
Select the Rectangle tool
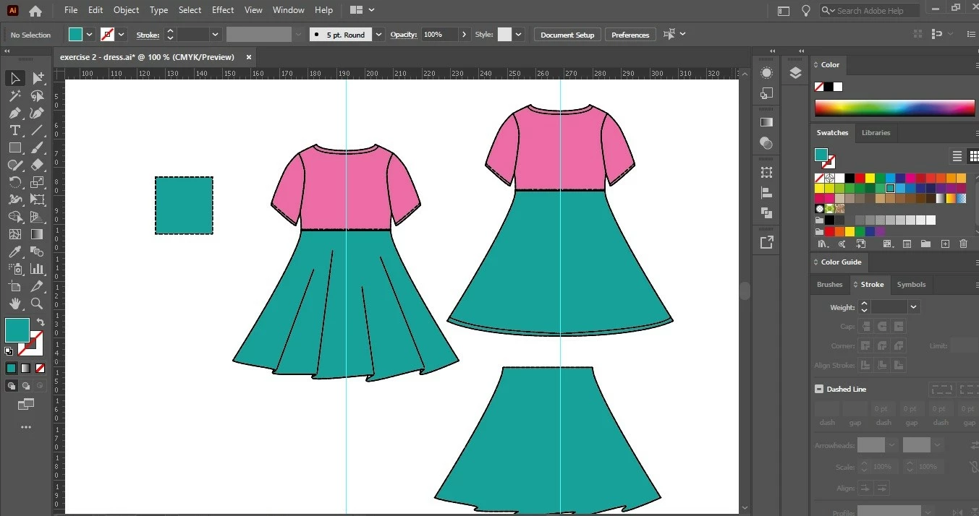click(x=14, y=148)
